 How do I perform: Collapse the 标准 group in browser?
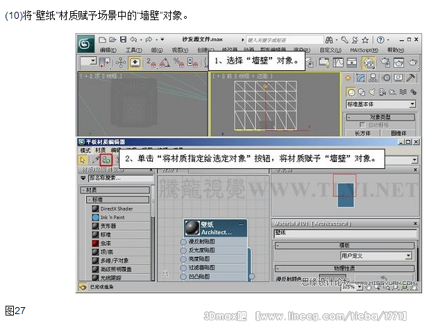pyautogui.click(x=118, y=199)
